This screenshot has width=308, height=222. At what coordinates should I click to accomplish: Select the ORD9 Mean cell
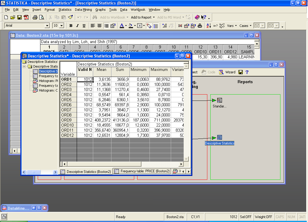102,120
